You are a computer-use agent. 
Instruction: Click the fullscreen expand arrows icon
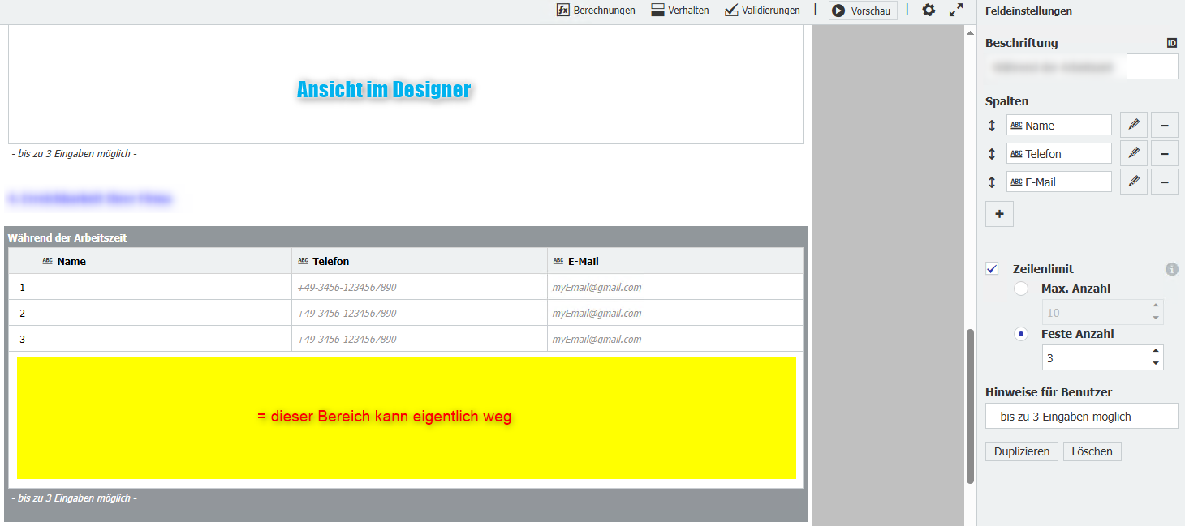pyautogui.click(x=956, y=11)
